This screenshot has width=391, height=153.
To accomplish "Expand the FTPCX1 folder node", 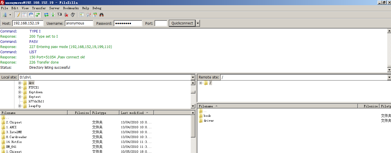I will click(20, 87).
